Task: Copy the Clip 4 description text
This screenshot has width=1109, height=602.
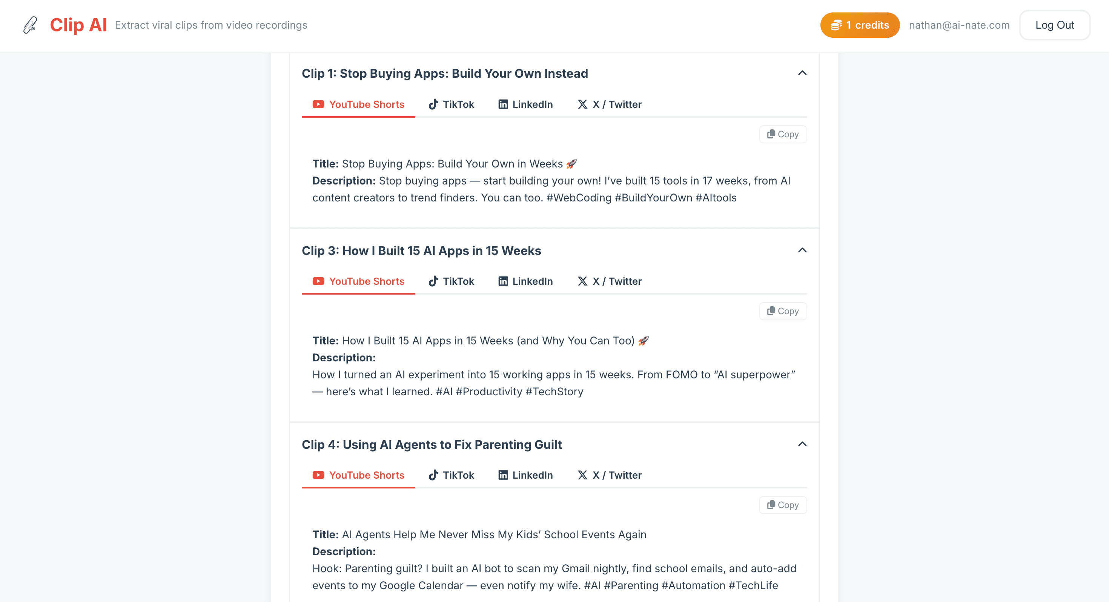Action: pyautogui.click(x=783, y=505)
